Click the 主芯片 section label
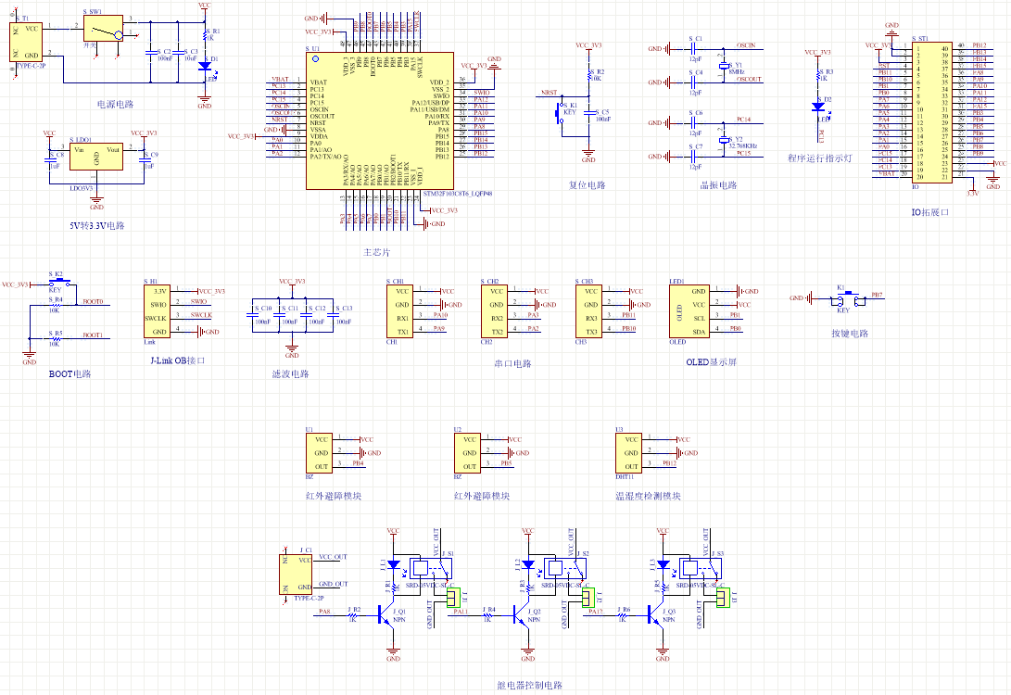This screenshot has width=1011, height=695. (376, 252)
